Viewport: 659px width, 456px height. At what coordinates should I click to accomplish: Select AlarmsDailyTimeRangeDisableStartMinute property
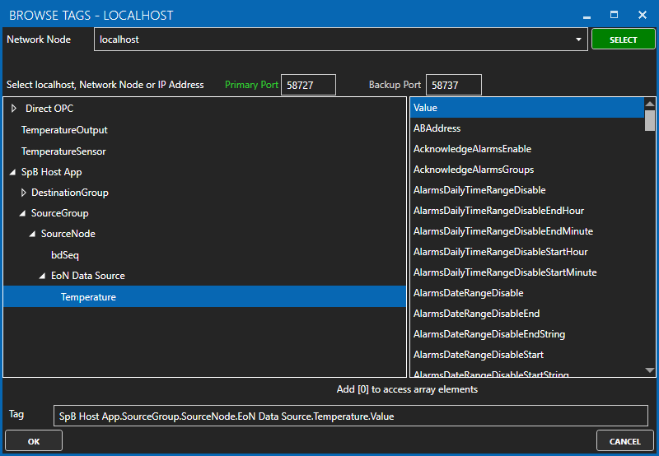click(527, 272)
